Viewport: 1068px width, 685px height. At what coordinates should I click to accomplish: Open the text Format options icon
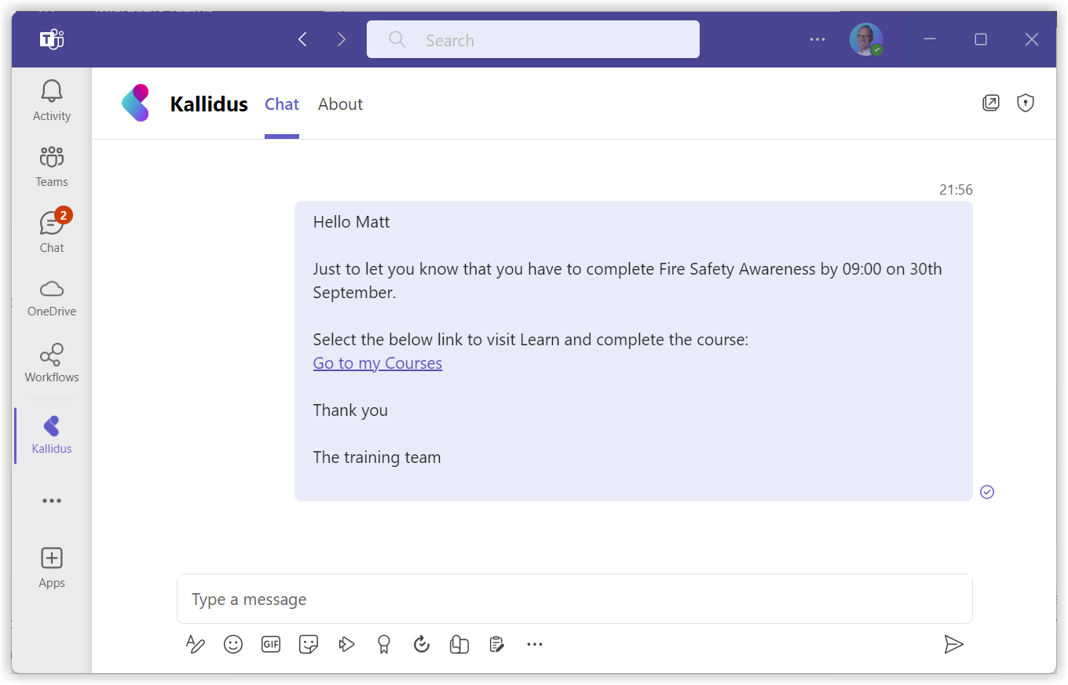tap(196, 644)
